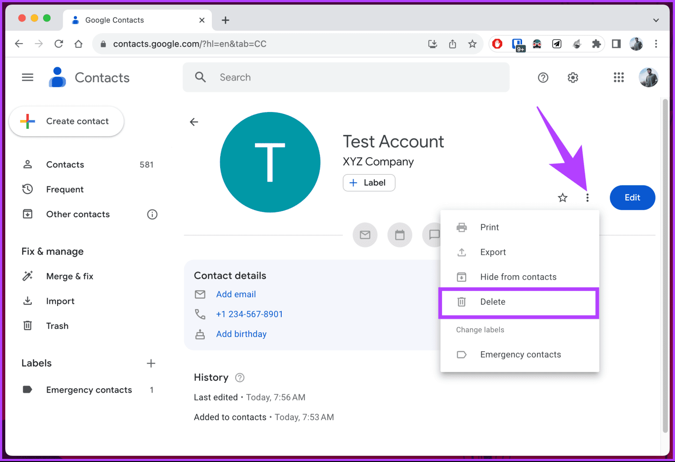Screen dimensions: 675x462
Task: Show info about Other contacts
Action: [x=152, y=215]
